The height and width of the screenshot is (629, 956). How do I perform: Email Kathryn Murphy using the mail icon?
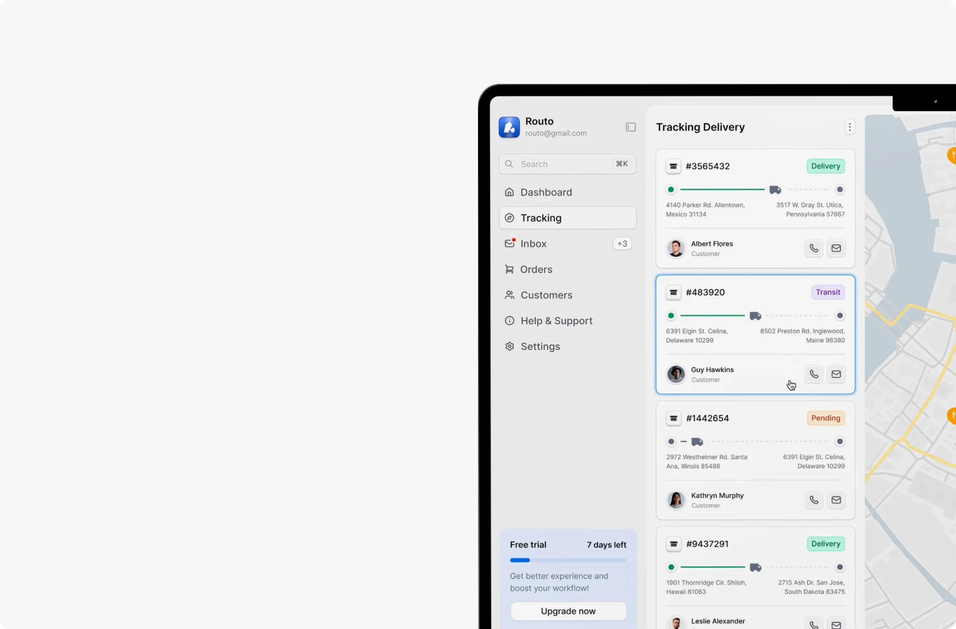click(836, 500)
